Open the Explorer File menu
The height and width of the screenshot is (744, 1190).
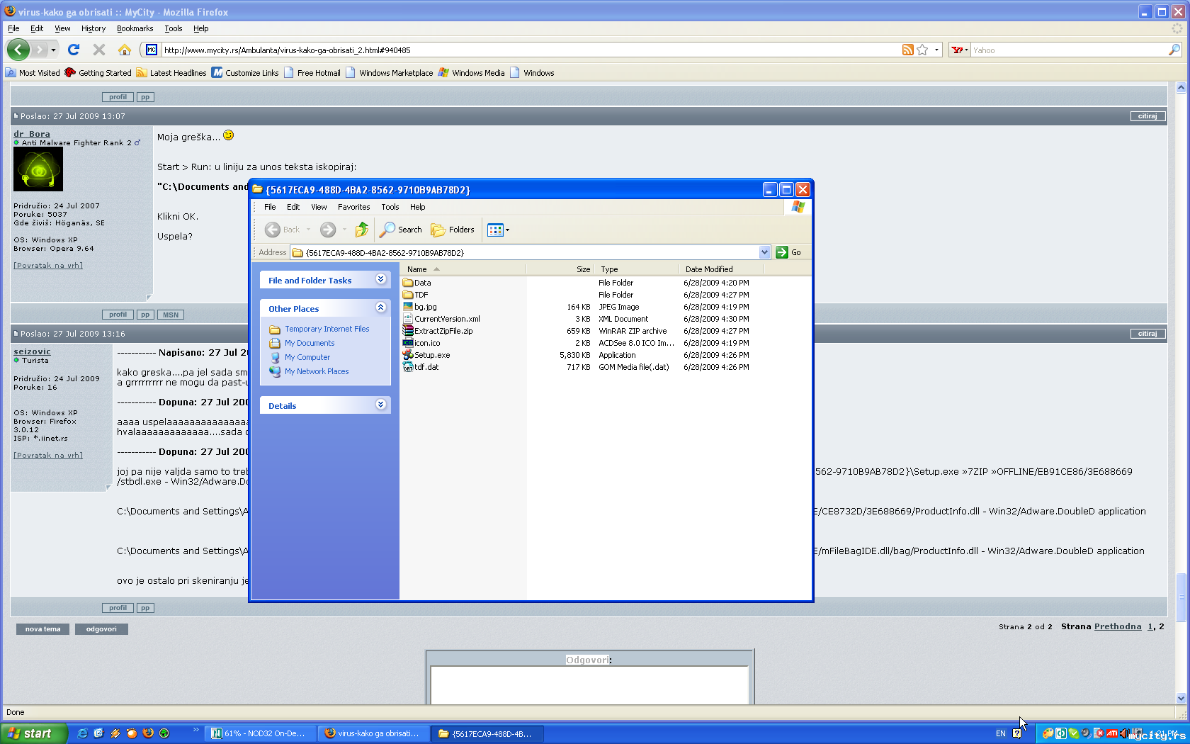tap(270, 207)
